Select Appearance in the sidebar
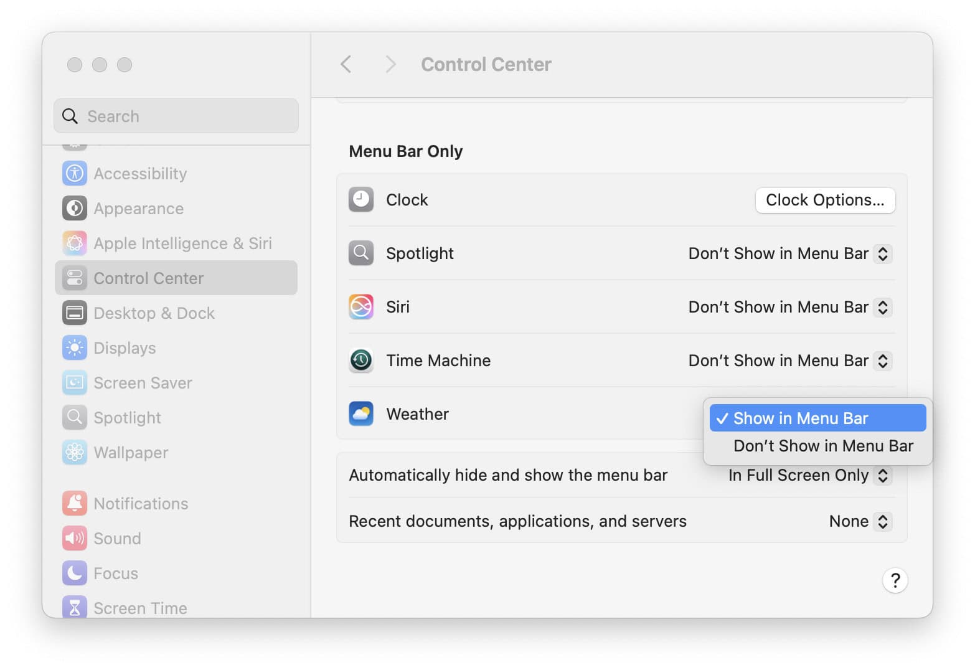Screen dimensions: 975x670 [x=176, y=209]
